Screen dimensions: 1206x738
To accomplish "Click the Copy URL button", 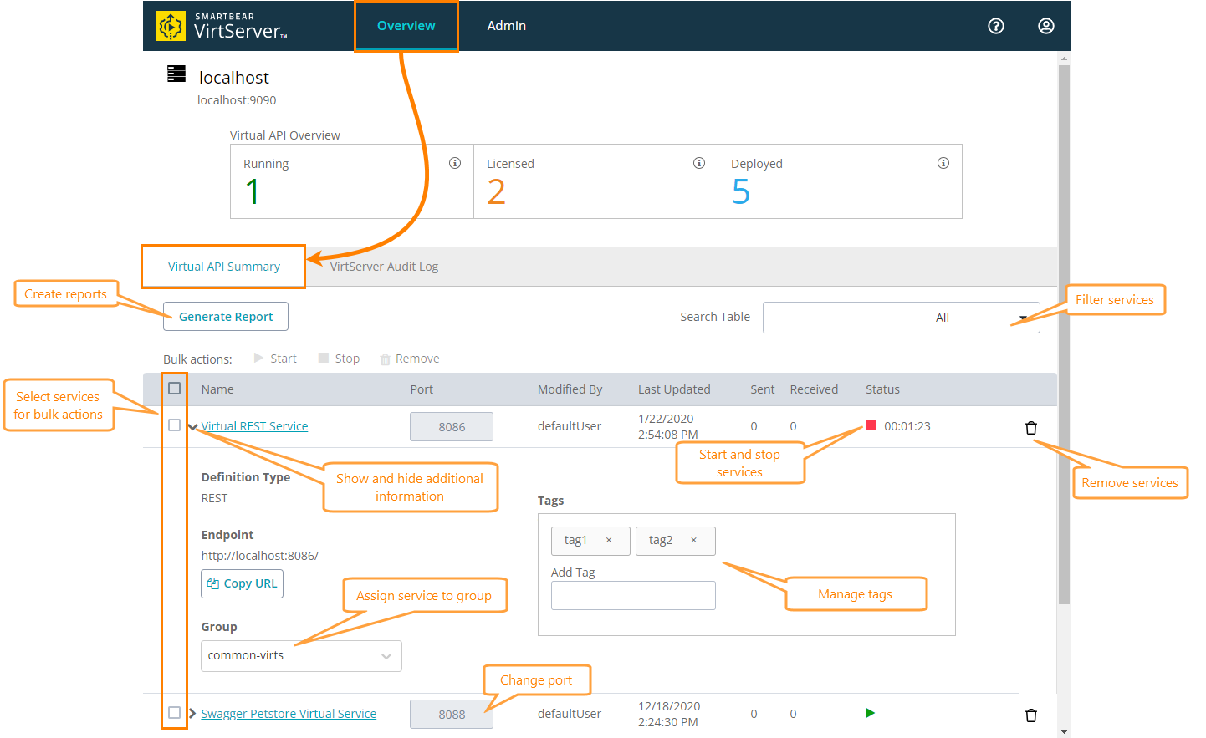I will [242, 583].
